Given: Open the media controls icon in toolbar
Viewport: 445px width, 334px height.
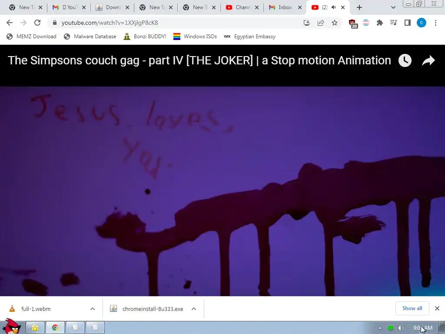Looking at the screenshot, I should (393, 23).
